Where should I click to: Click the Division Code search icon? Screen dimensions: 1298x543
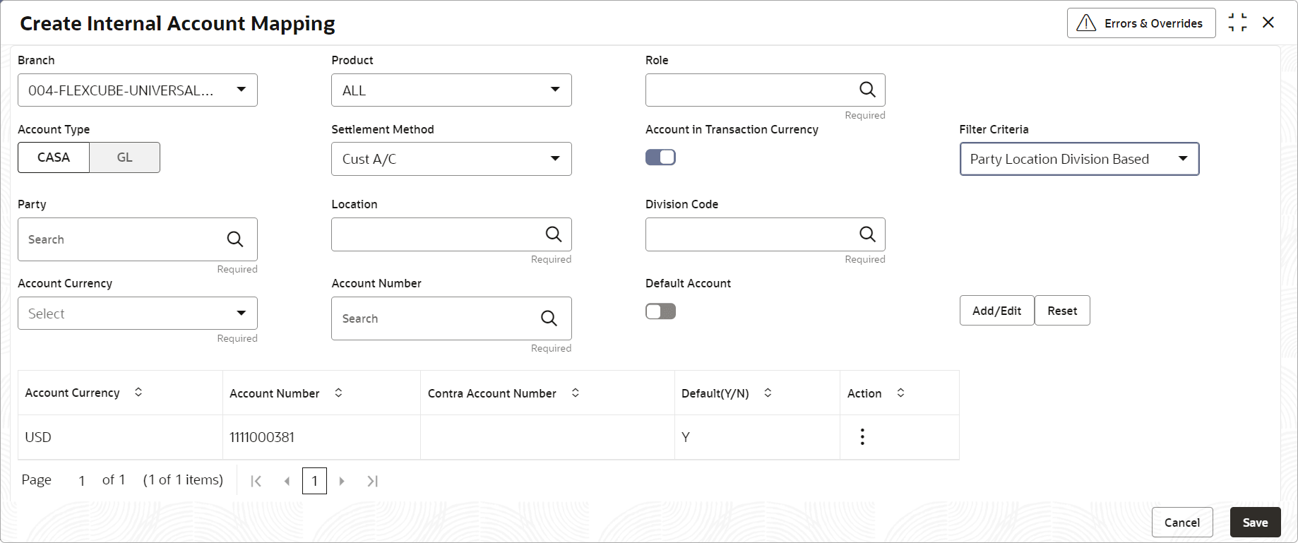pos(867,234)
